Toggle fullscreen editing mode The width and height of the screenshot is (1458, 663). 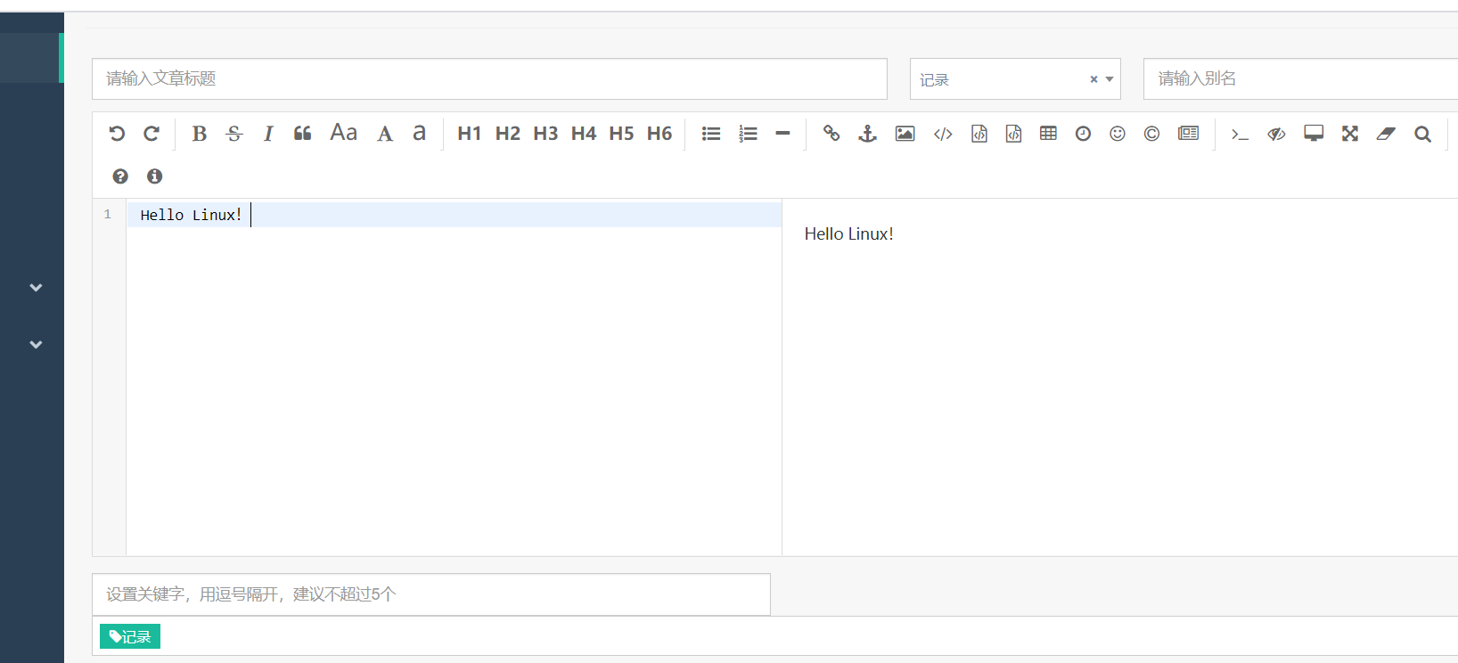tap(1350, 134)
